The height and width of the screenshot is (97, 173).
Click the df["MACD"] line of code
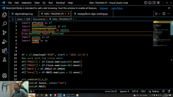pyautogui.click(x=43, y=69)
